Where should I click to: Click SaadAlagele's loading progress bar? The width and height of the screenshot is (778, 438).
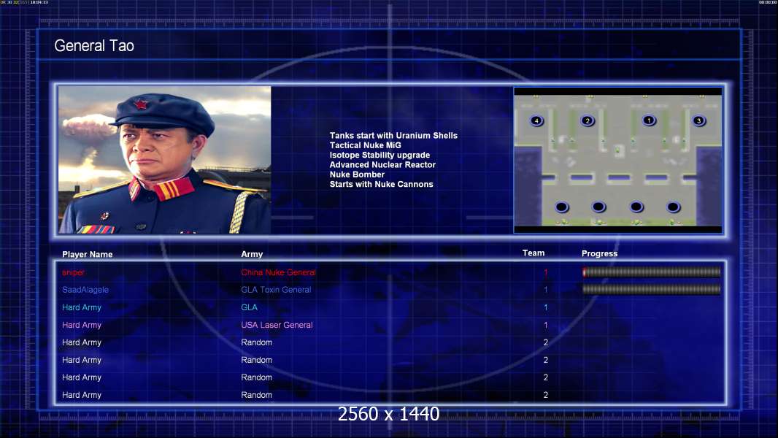[x=652, y=289]
